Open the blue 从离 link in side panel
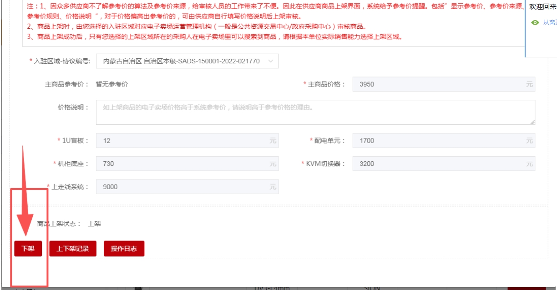Screen dimensions: 557x292 pos(550,23)
